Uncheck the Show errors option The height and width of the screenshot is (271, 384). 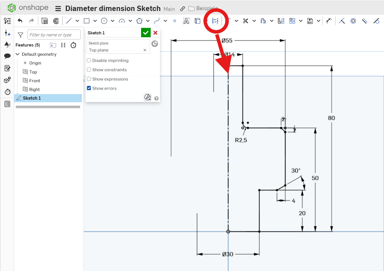pos(89,88)
